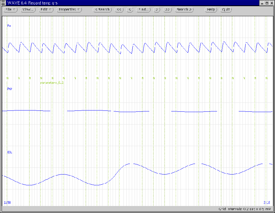Click the View... button

pyautogui.click(x=28, y=10)
